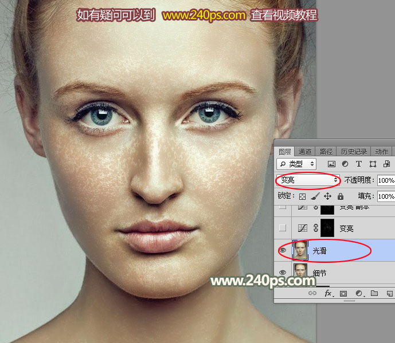The image size is (395, 343).
Task: Create a new group folder
Action: pyautogui.click(x=374, y=293)
